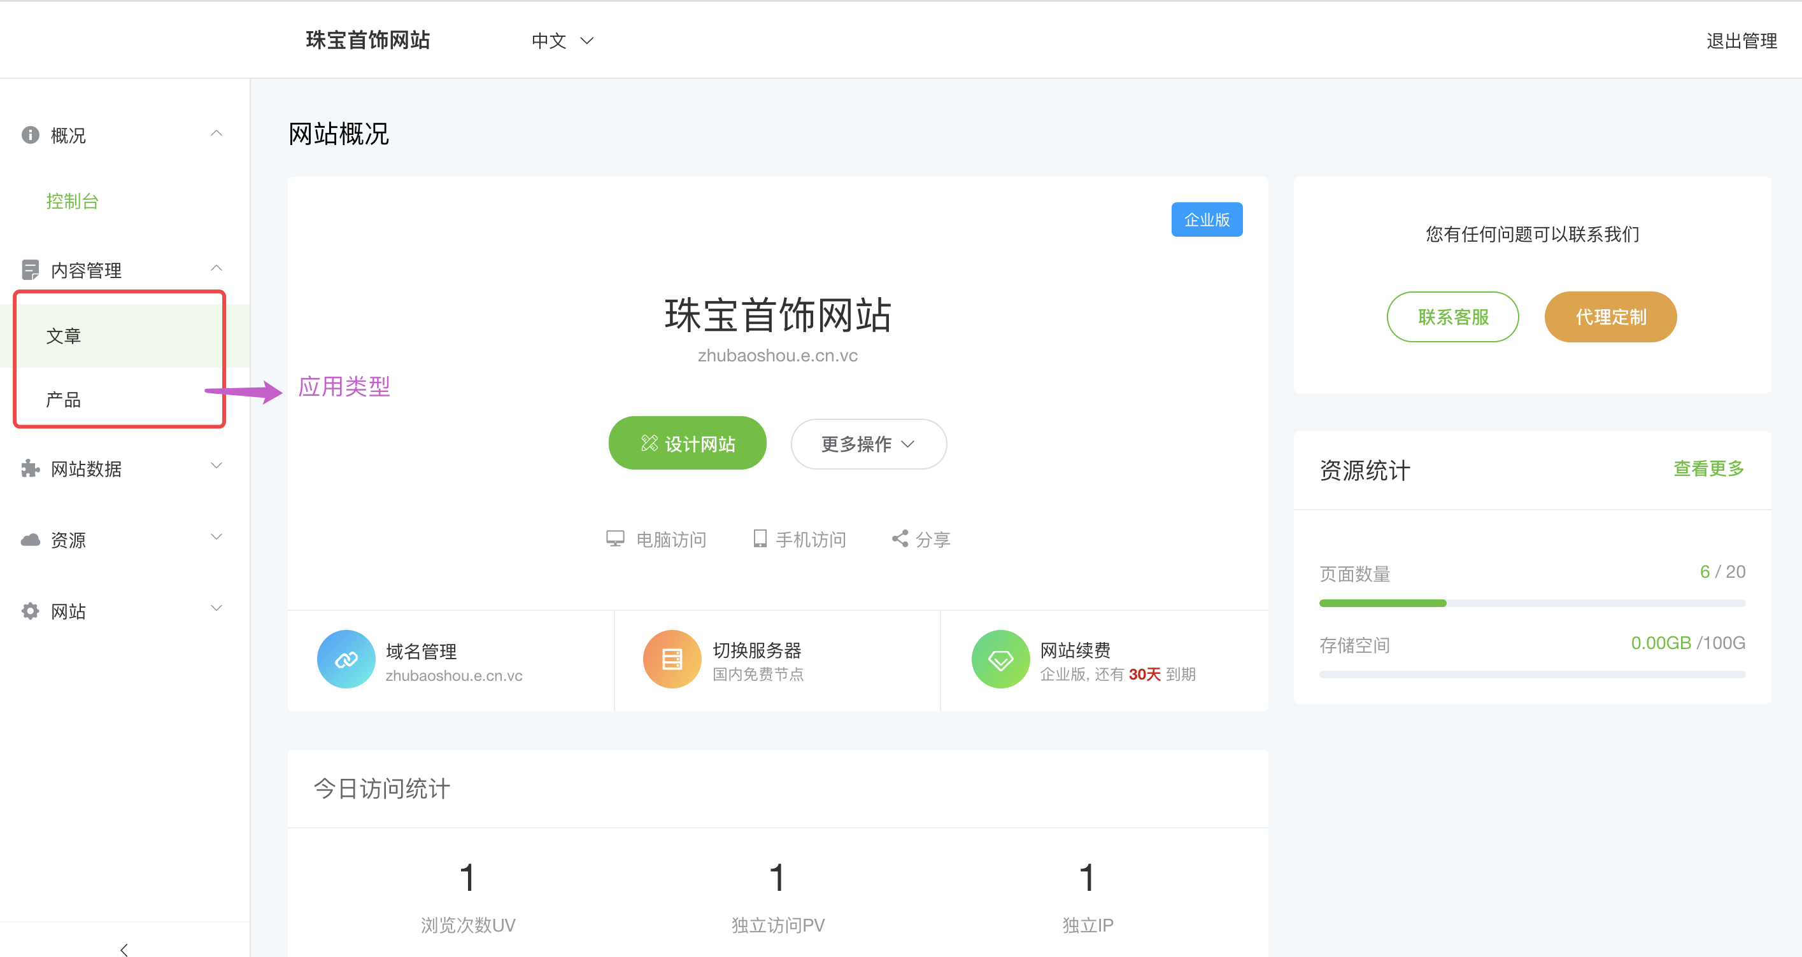
Task: Click the 概况 info icon in sidebar
Action: pyautogui.click(x=30, y=134)
